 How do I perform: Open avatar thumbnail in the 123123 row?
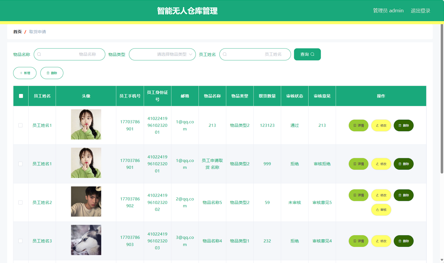coord(86,124)
